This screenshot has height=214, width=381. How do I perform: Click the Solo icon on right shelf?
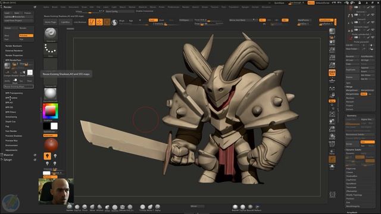click(x=332, y=167)
